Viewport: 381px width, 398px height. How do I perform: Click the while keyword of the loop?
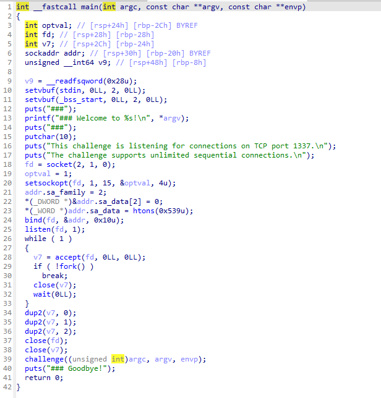click(36, 239)
